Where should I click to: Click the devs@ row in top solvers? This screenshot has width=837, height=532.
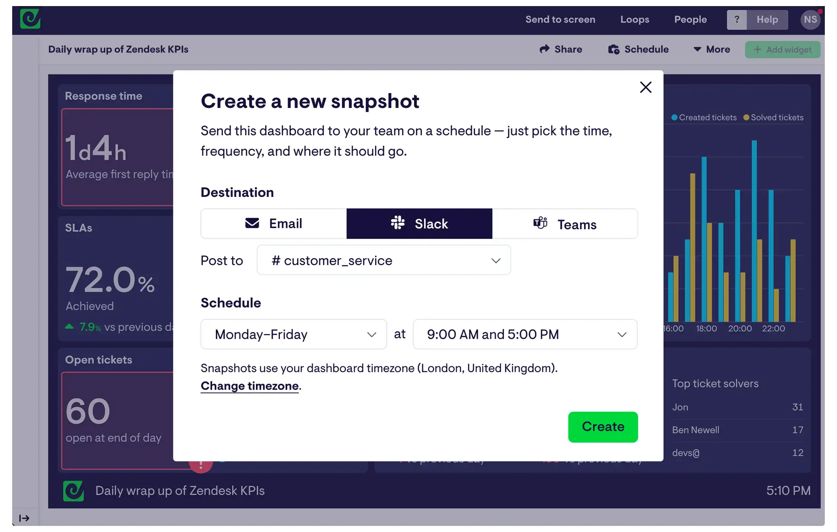click(x=738, y=453)
